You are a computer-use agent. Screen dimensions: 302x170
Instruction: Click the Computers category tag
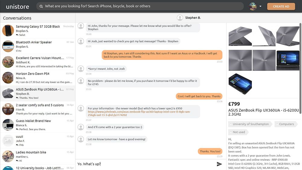(x=286, y=124)
